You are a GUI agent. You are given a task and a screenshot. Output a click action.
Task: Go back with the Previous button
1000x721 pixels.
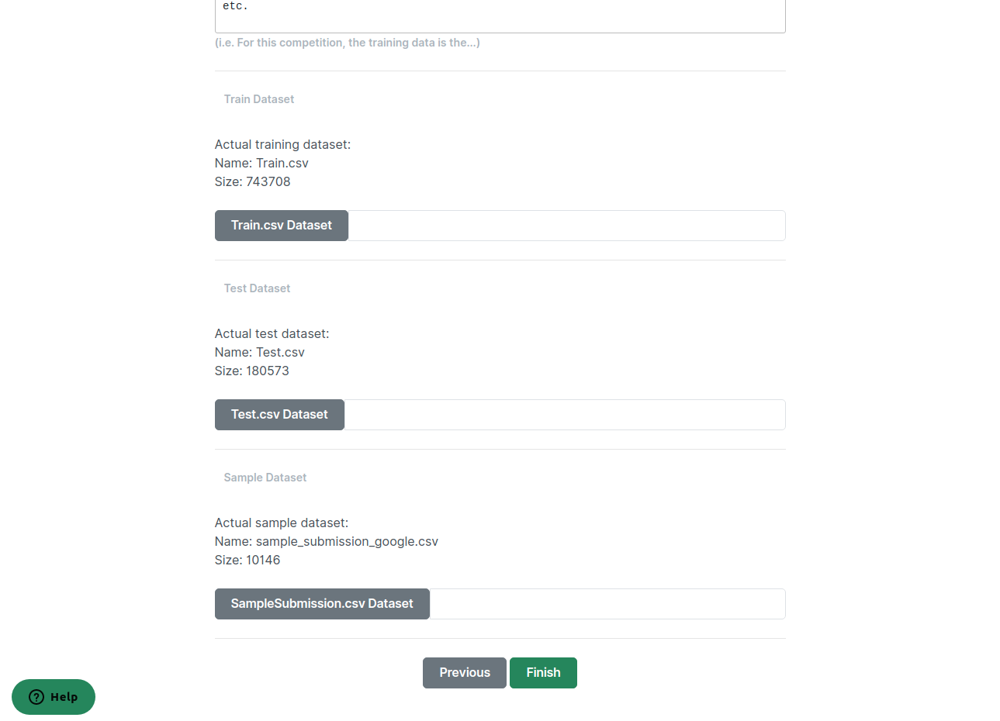(464, 673)
